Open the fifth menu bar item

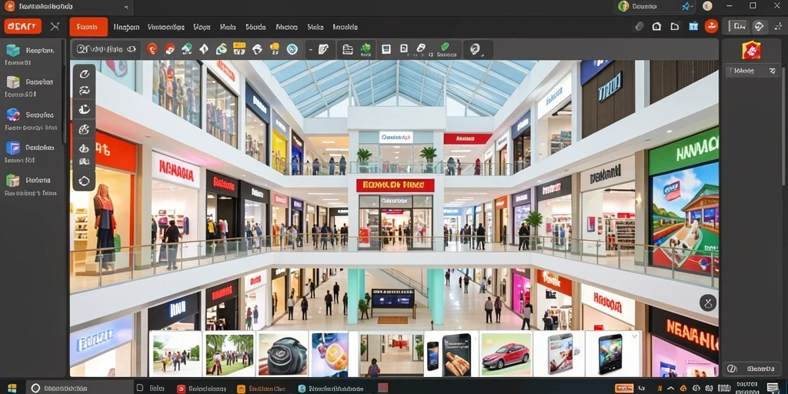[228, 27]
